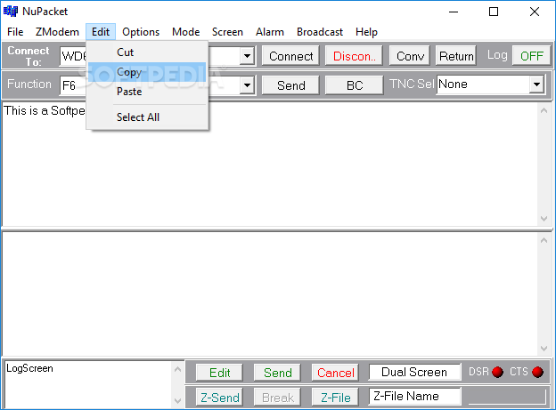Click upper pane scrollbar up arrow

coord(544,110)
